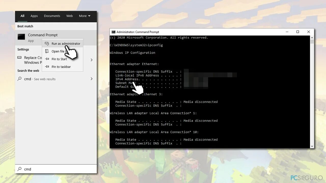Choose Run as administrator from context menu
Screen dimensions: 326x183
pyautogui.click(x=63, y=44)
